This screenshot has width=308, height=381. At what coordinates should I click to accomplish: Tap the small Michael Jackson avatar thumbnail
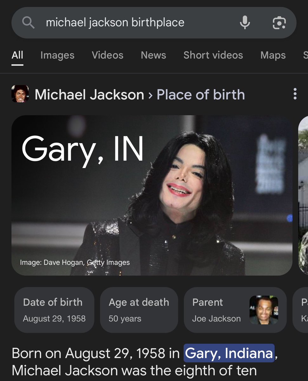pos(20,94)
